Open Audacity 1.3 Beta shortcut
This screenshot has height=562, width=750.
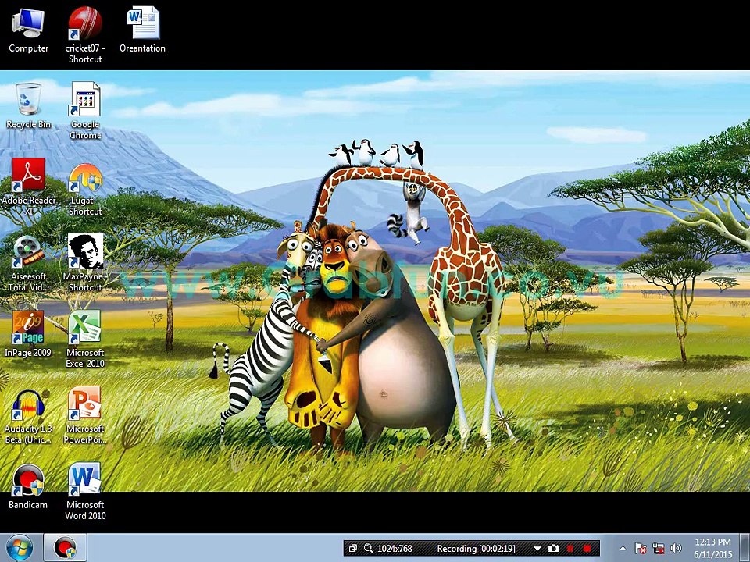click(x=28, y=416)
